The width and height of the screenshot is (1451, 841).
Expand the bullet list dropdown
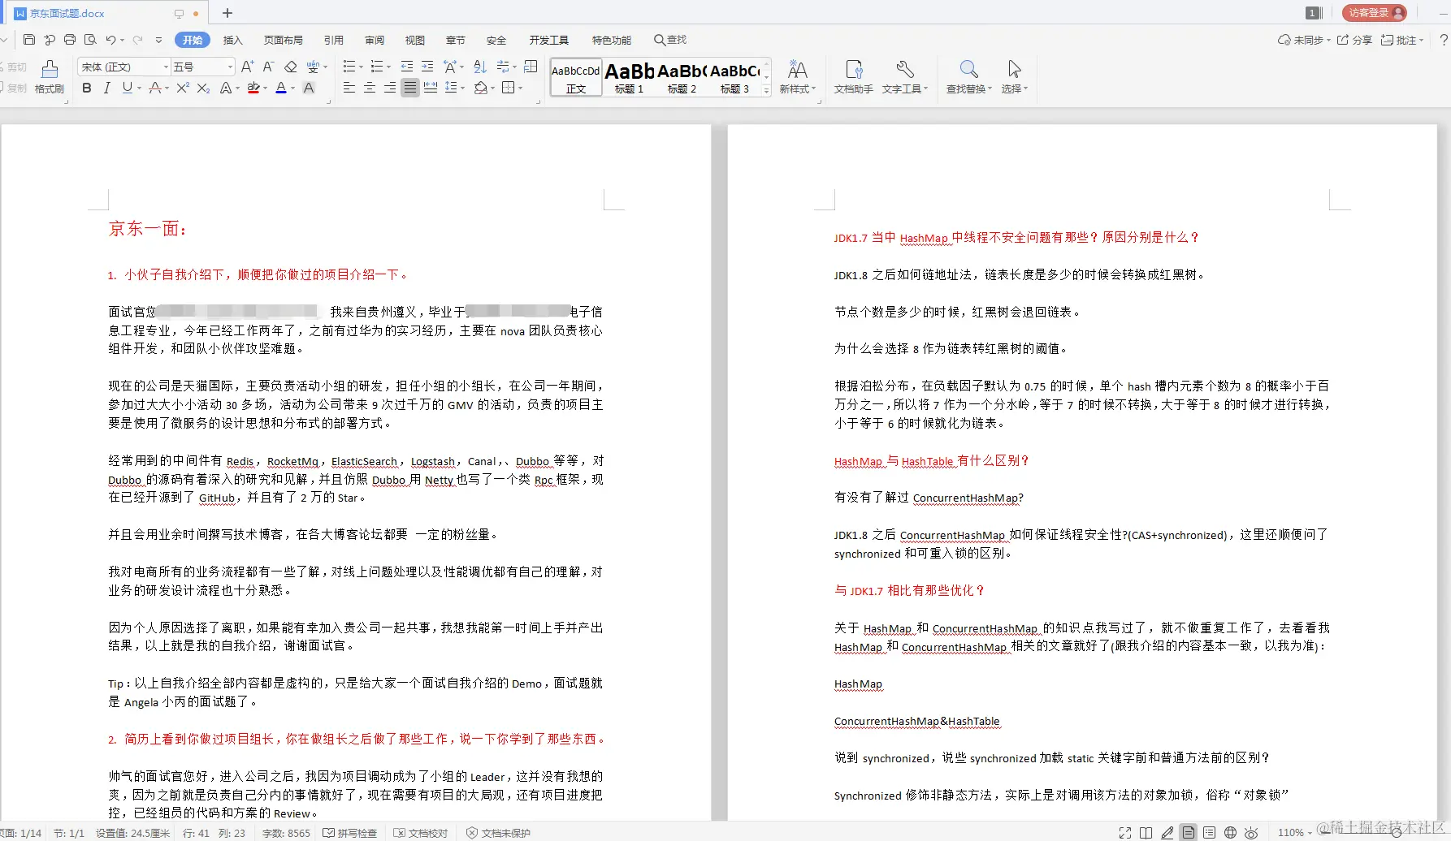362,67
